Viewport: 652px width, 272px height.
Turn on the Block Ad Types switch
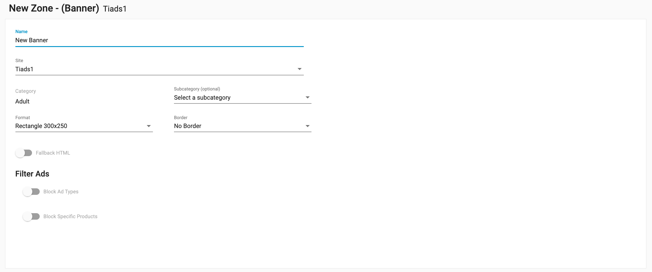pyautogui.click(x=31, y=192)
